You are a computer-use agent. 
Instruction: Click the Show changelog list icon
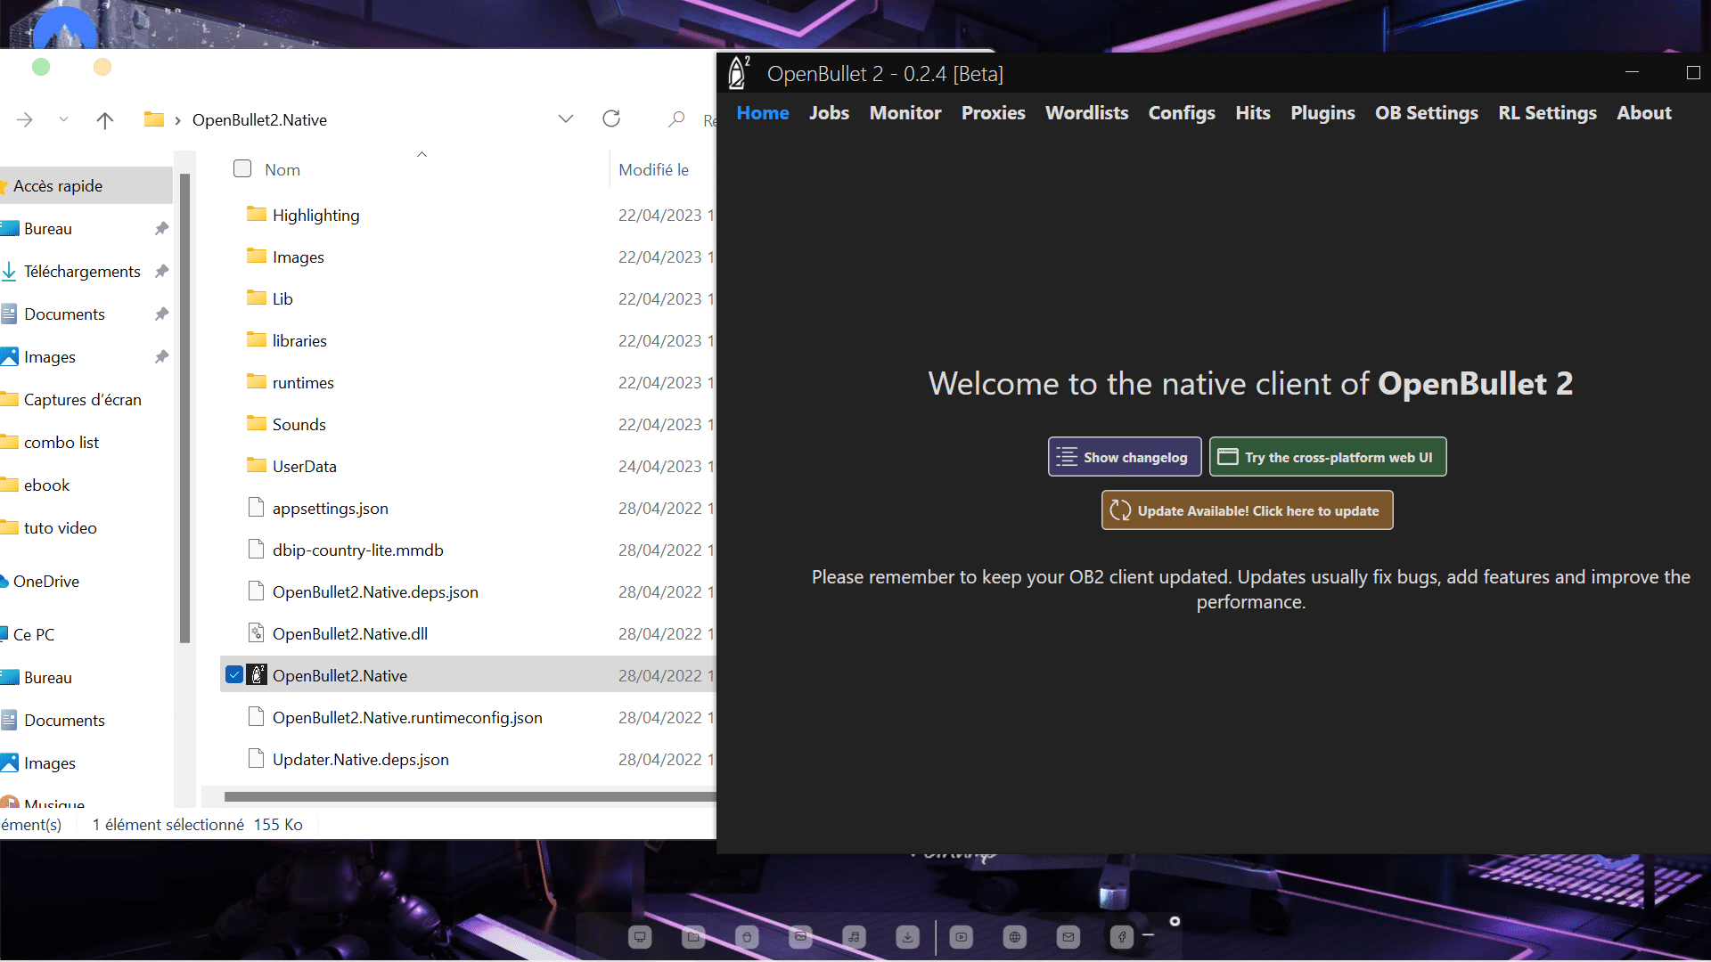1067,457
